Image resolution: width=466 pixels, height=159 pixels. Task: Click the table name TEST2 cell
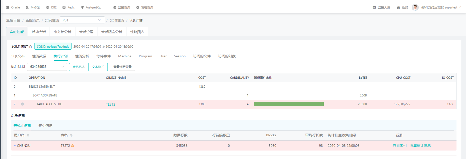coord(65,146)
